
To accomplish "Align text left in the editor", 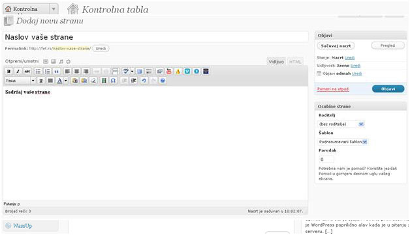I will 67,71.
